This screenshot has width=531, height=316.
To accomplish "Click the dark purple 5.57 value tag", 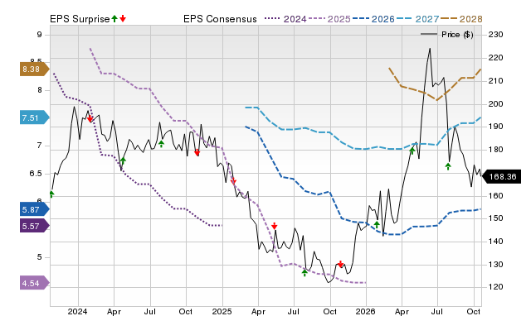I will coord(35,226).
